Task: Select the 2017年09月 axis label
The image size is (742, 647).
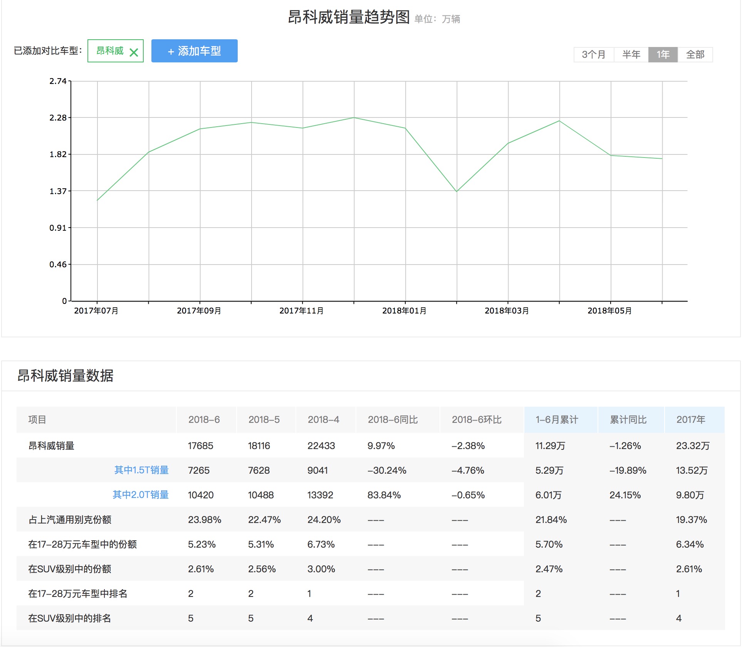Action: coord(199,310)
